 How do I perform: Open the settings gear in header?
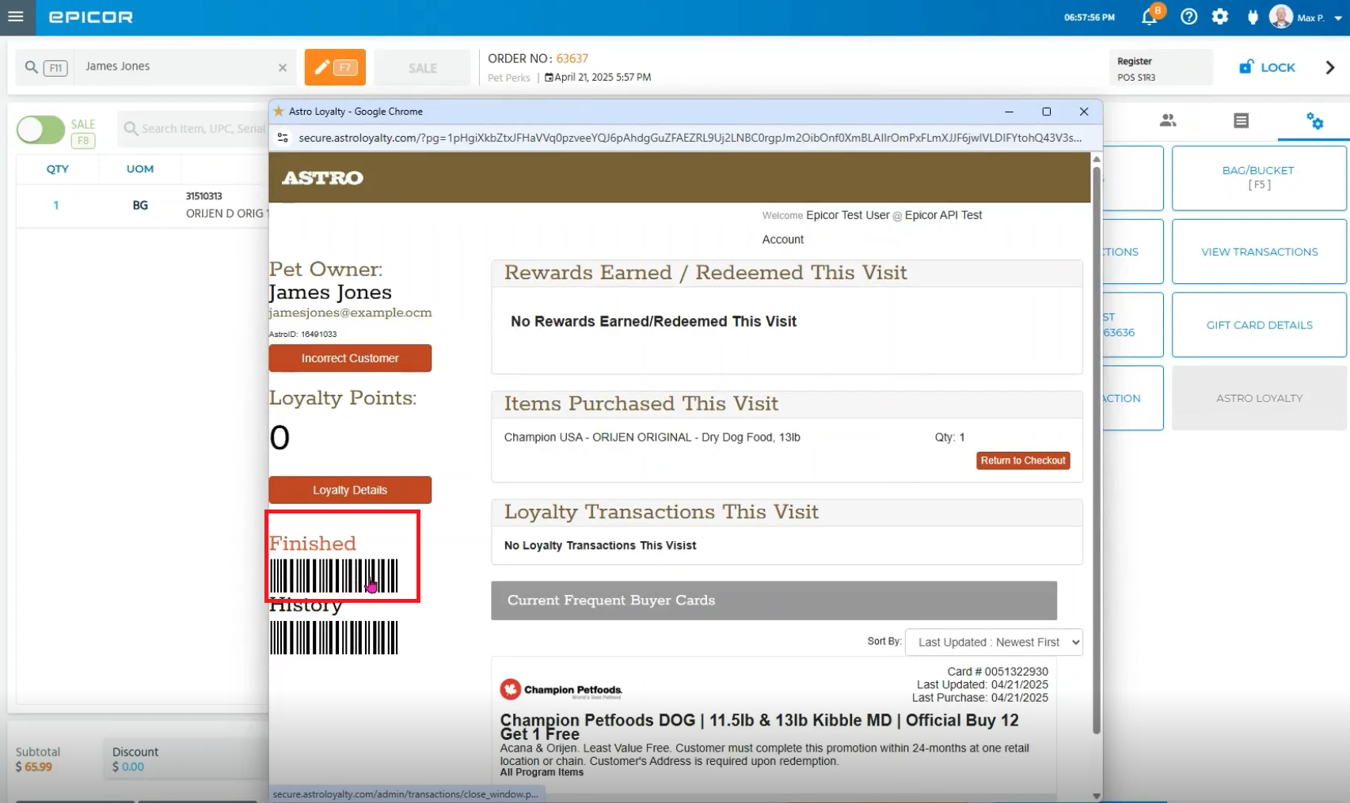click(1220, 17)
